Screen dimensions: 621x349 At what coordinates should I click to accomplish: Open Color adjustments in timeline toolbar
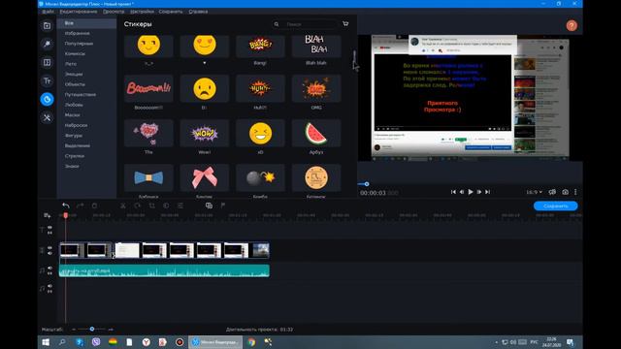[x=166, y=206]
